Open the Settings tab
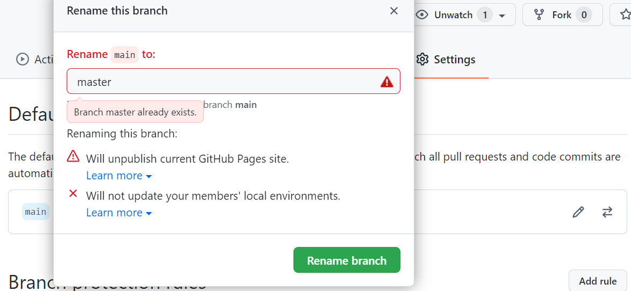 454,59
